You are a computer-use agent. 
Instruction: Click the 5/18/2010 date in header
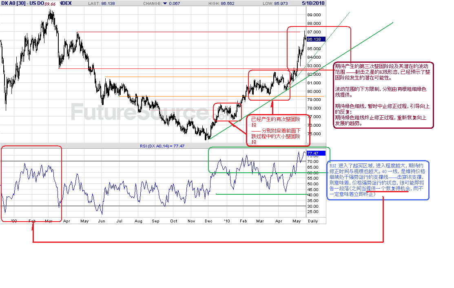point(313,3)
